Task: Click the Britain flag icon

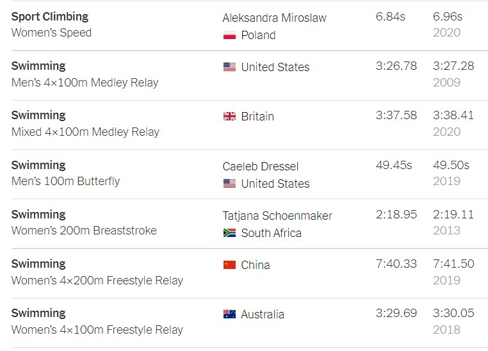Action: (229, 117)
